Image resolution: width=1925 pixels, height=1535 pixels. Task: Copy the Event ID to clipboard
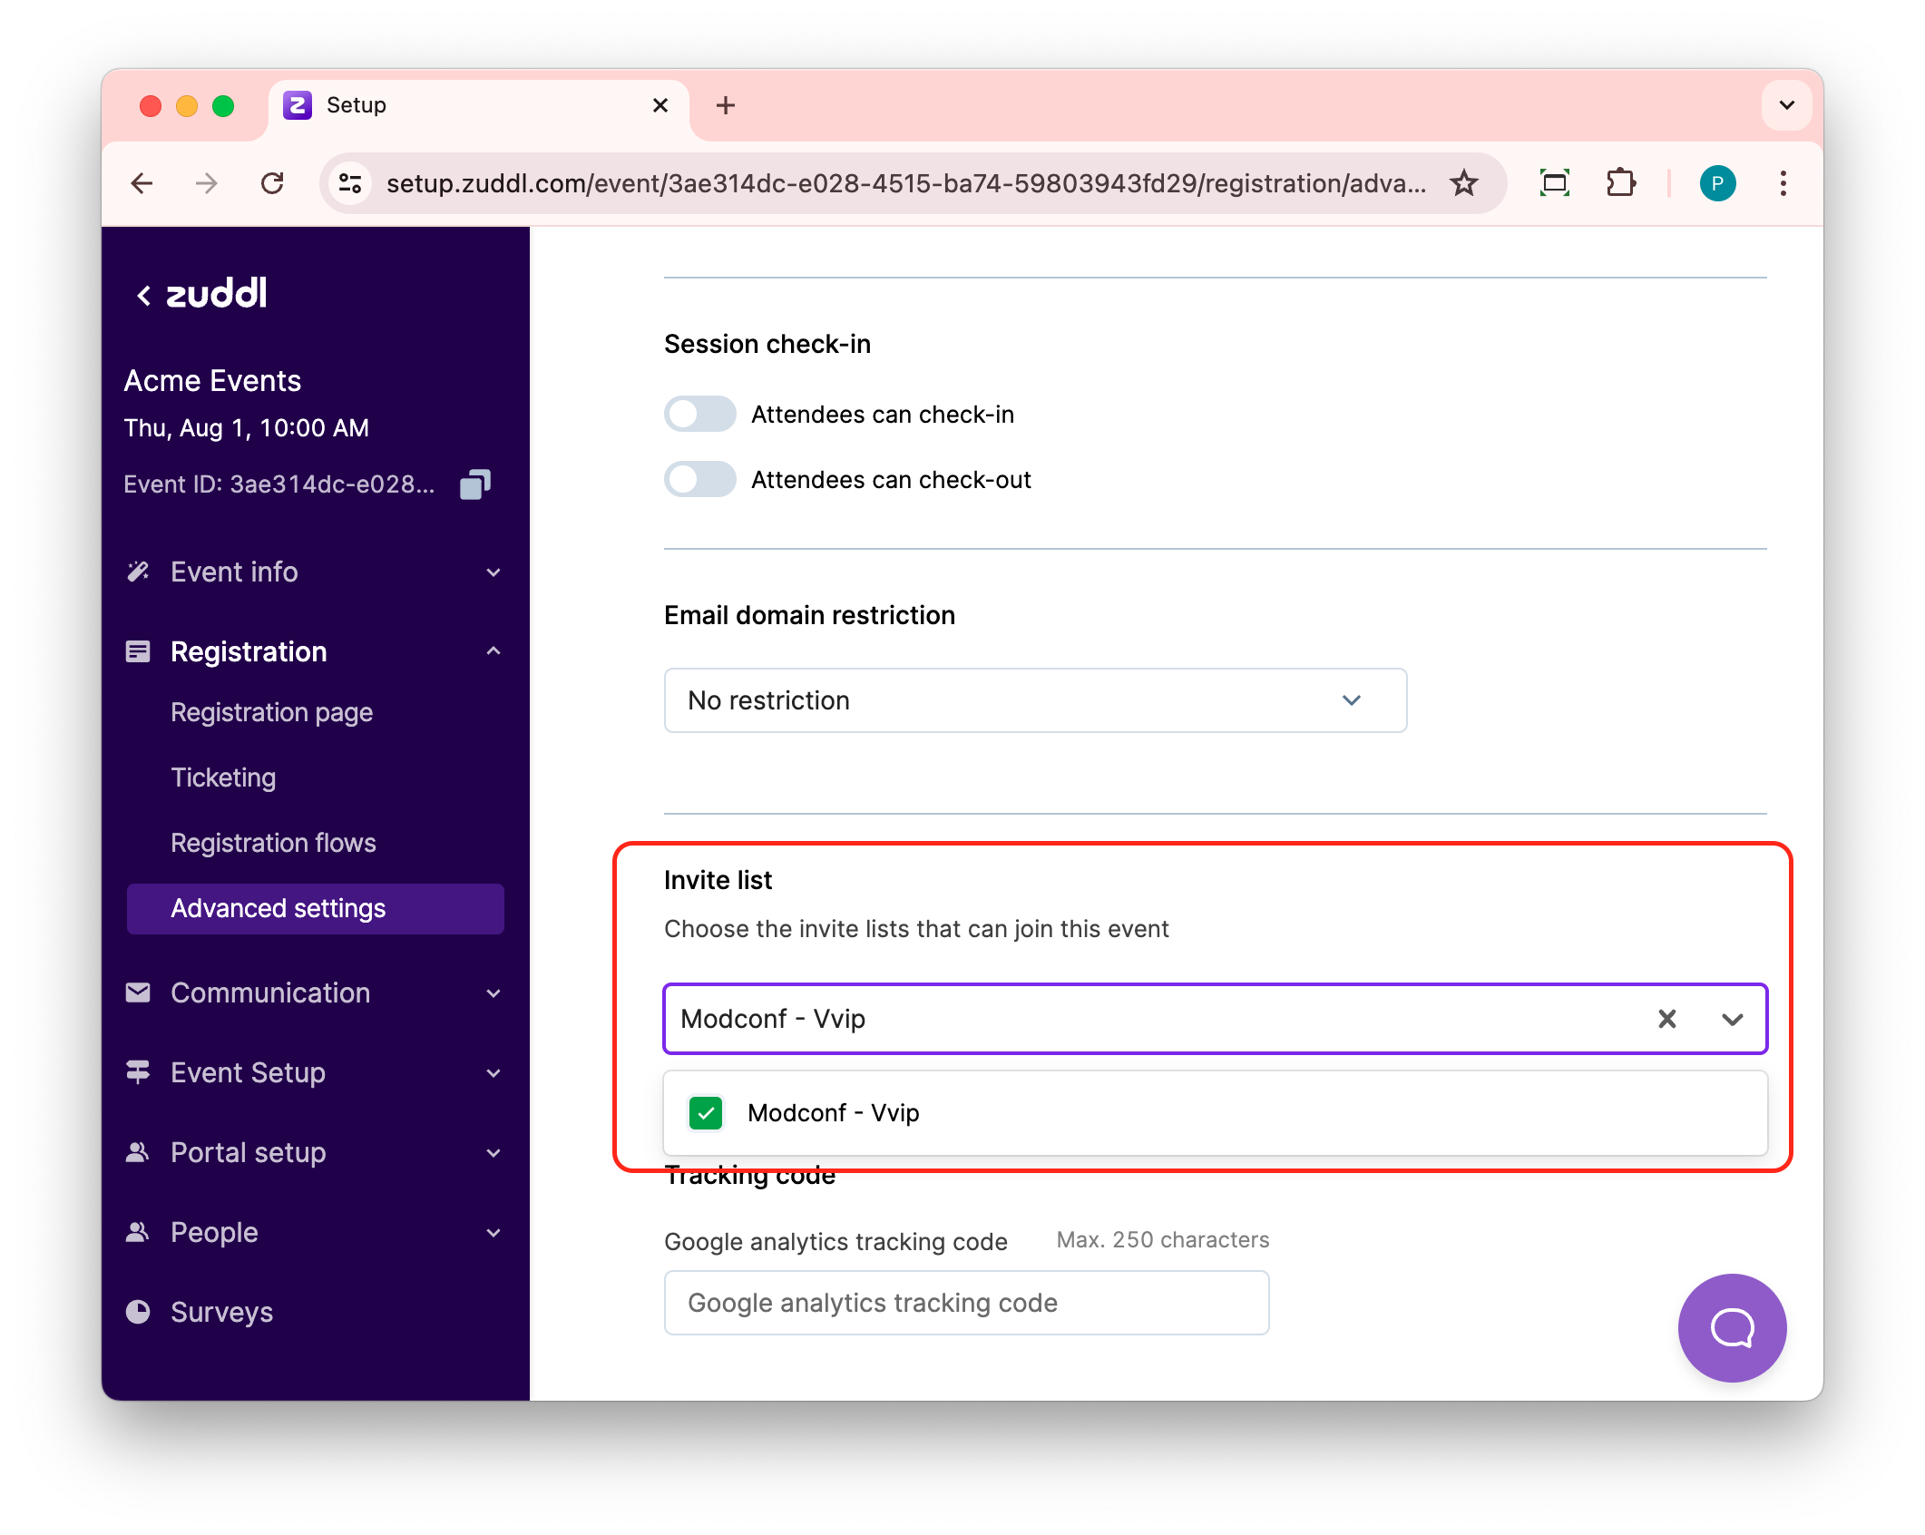click(475, 484)
